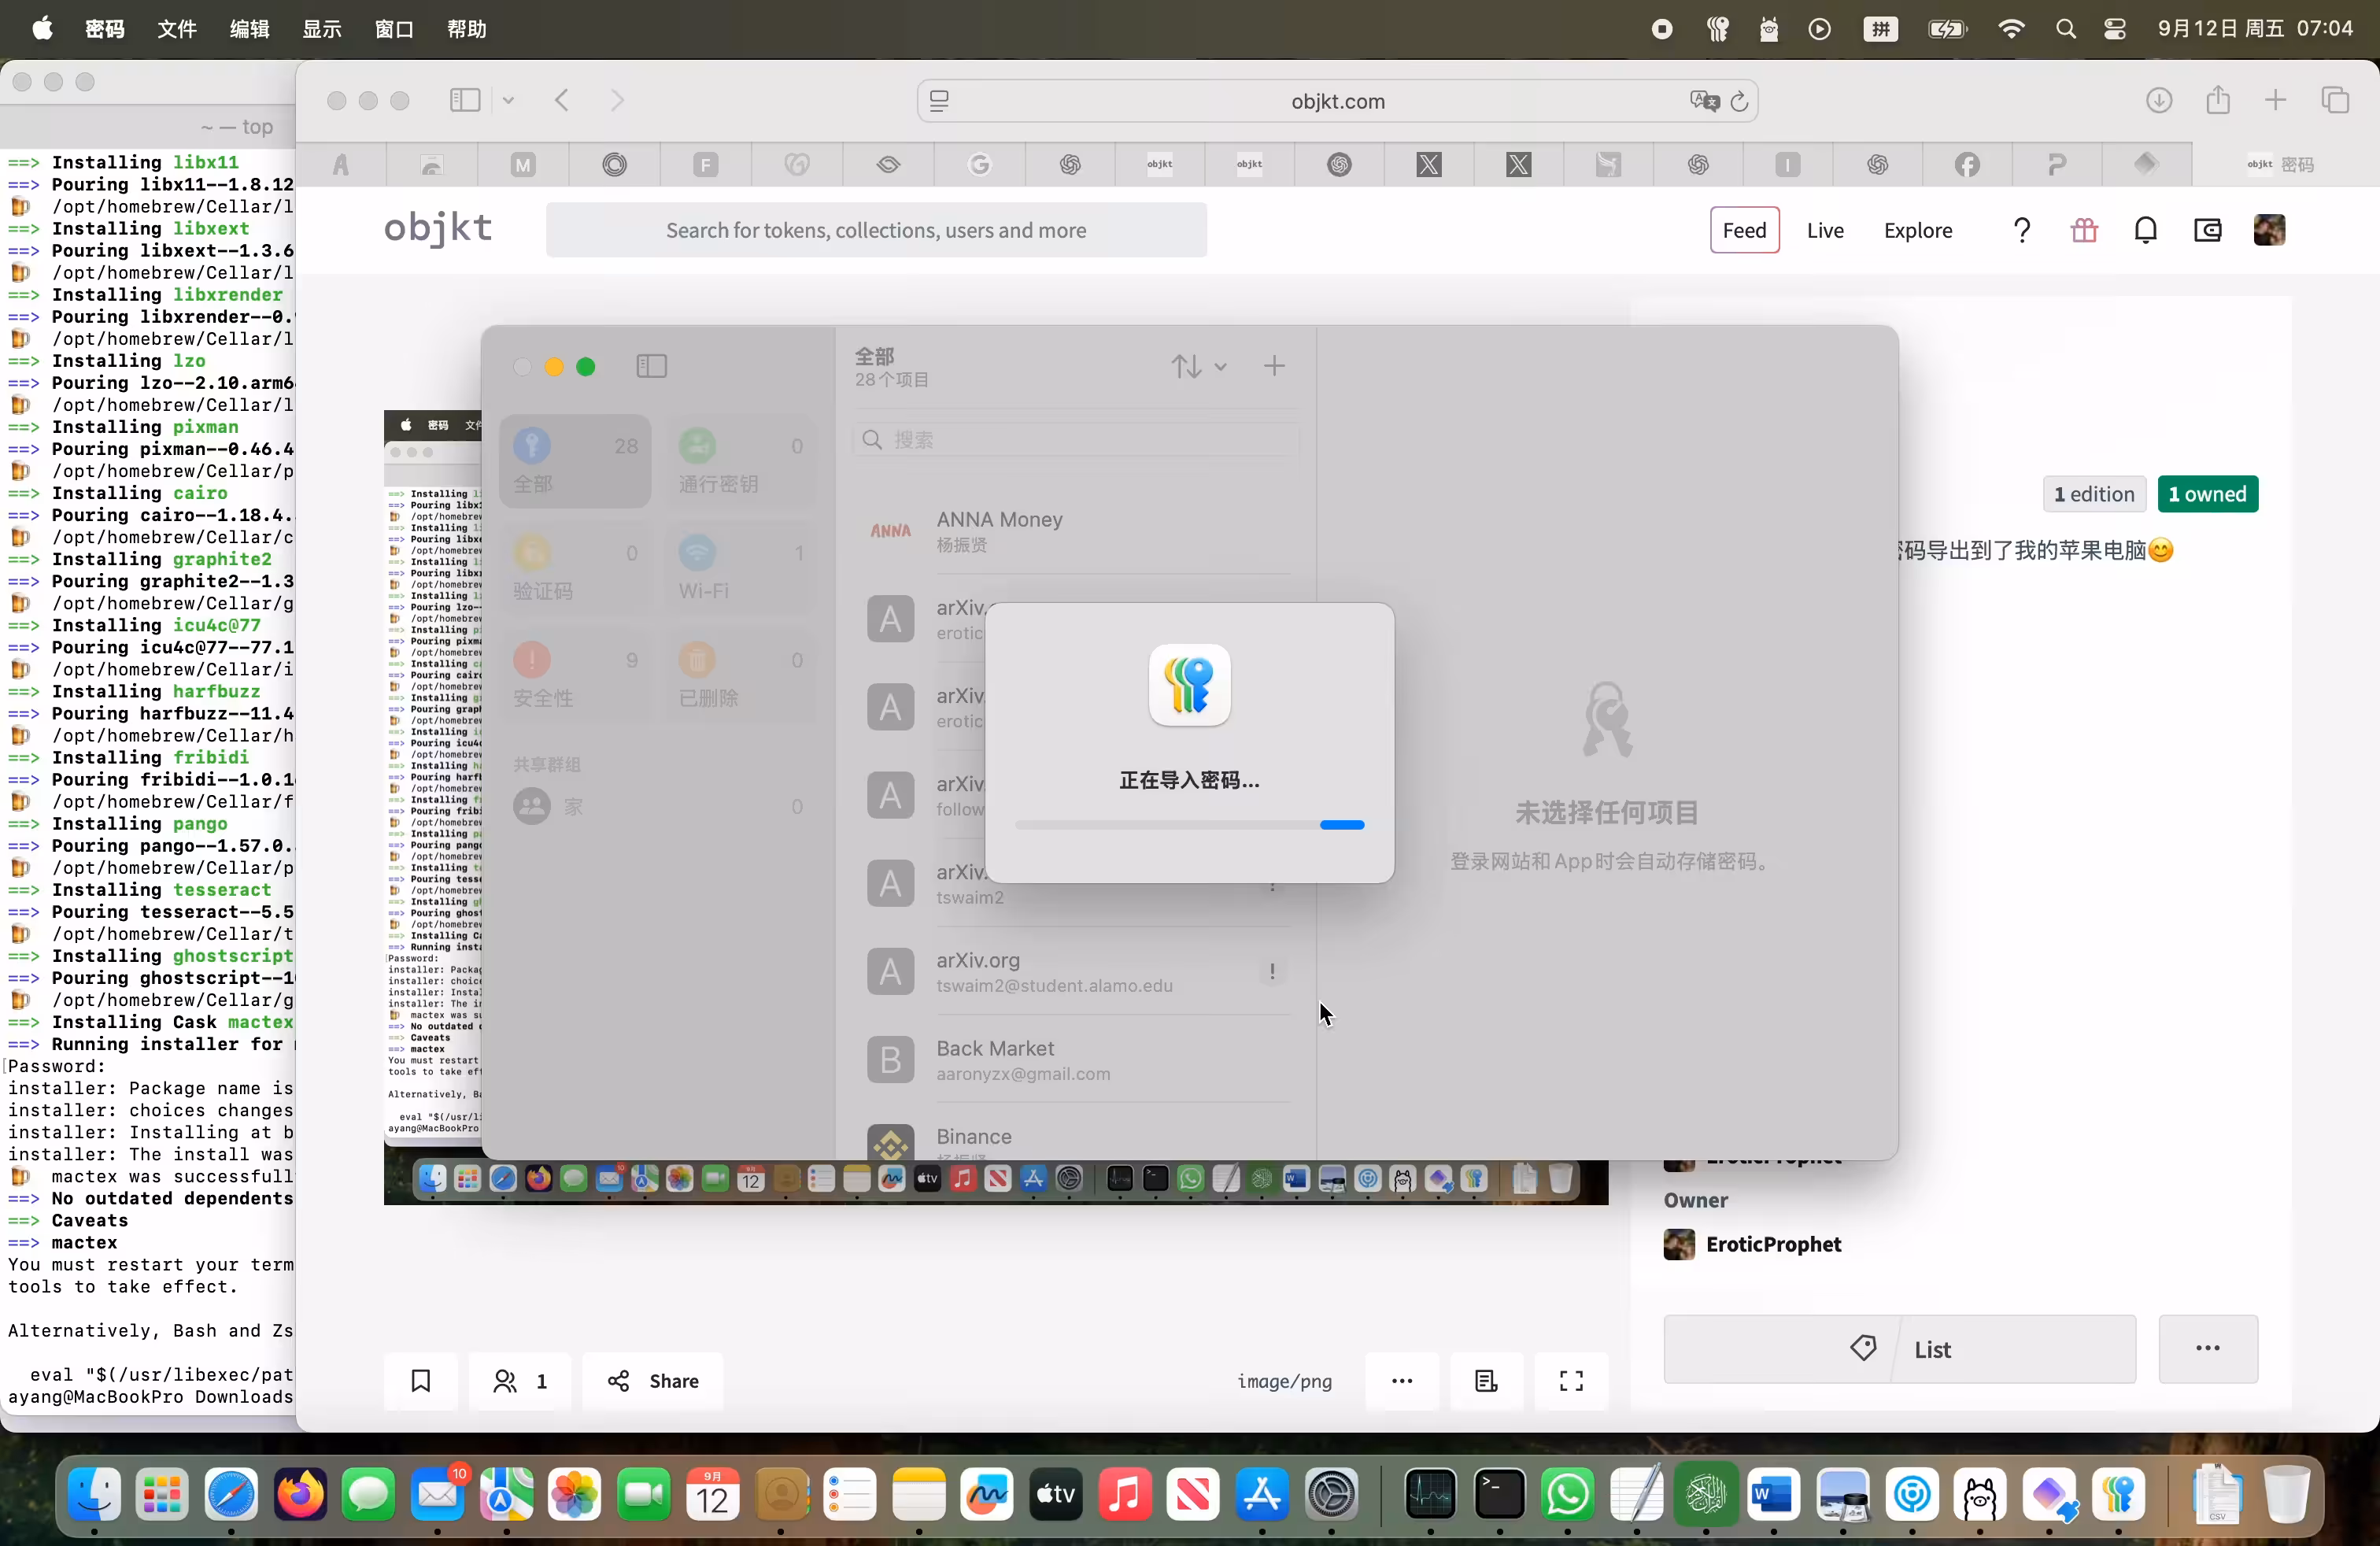This screenshot has width=2380, height=1546.
Task: Open Spotlight search in menu bar
Action: [2066, 29]
